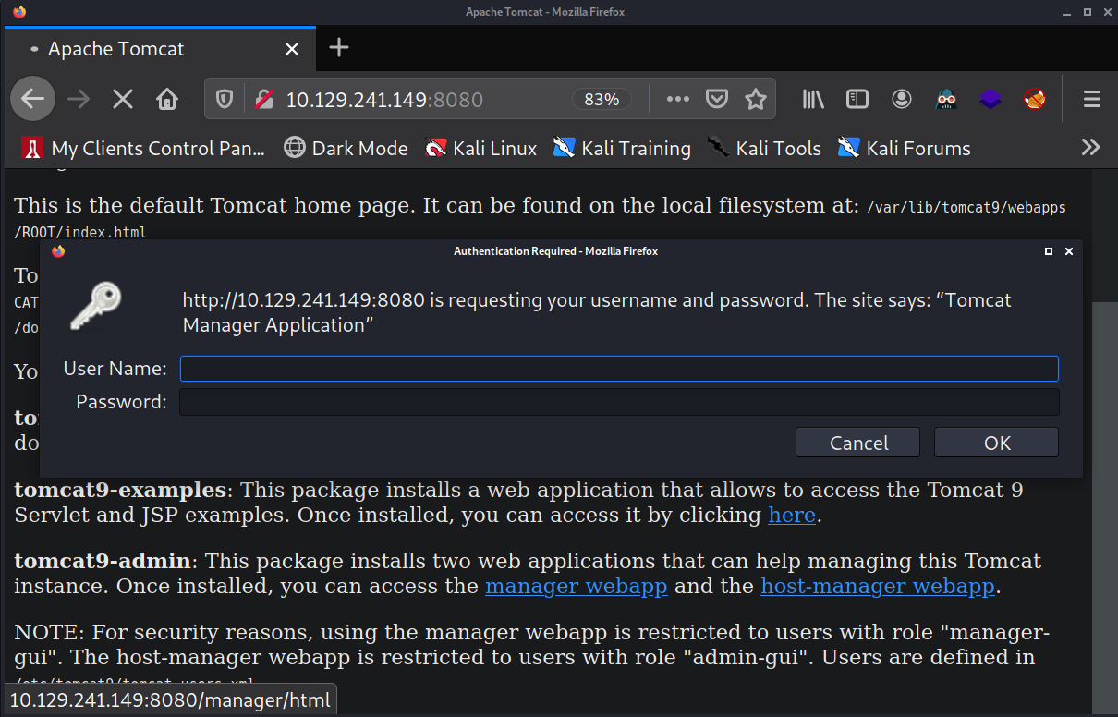Open Firefox hamburger menu
Screen dimensions: 1118x717
1091,99
